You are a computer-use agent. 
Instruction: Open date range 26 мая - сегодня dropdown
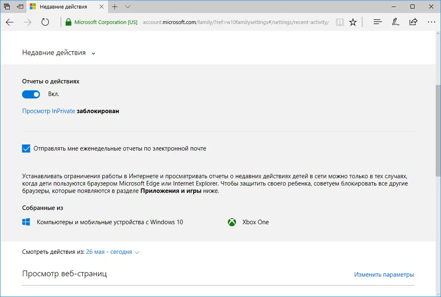112,252
